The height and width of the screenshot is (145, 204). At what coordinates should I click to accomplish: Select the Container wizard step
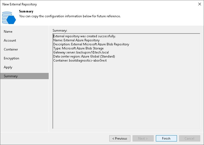11,49
